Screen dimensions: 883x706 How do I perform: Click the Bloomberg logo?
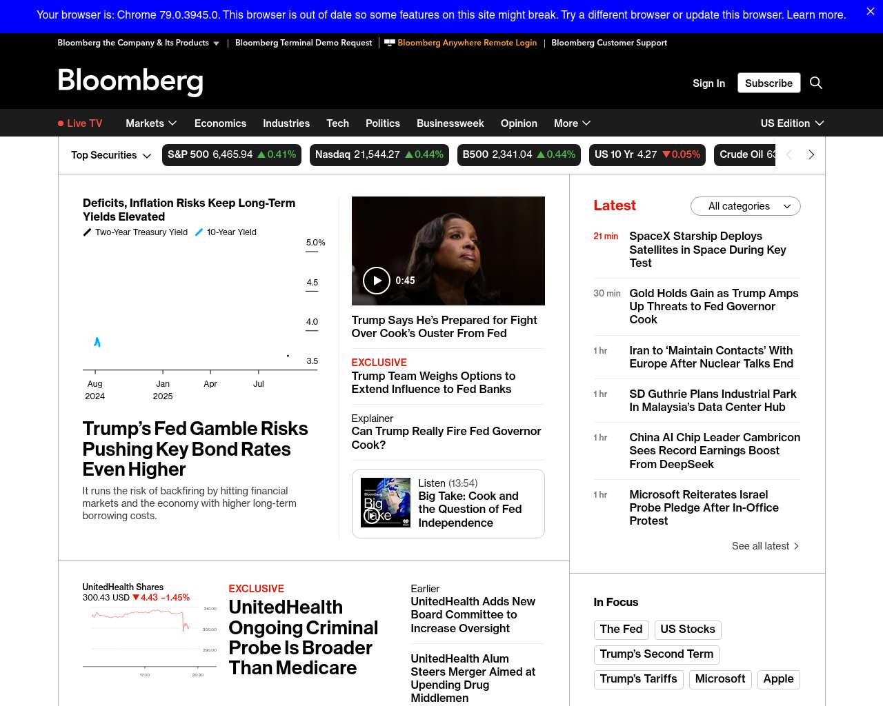pyautogui.click(x=130, y=81)
